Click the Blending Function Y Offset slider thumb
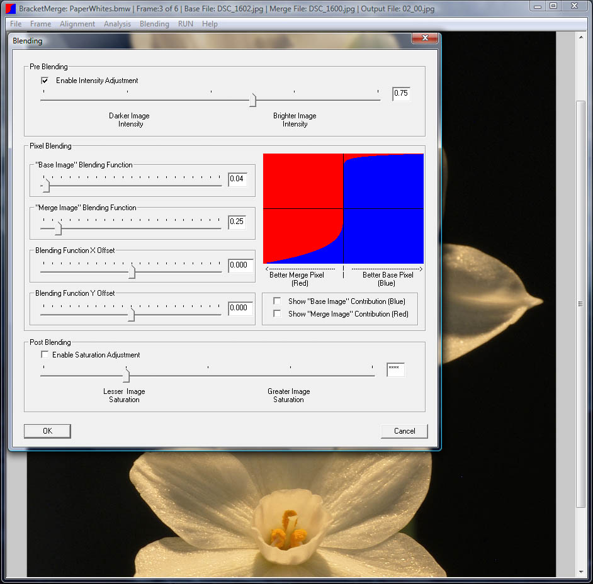This screenshot has width=593, height=584. coord(131,314)
